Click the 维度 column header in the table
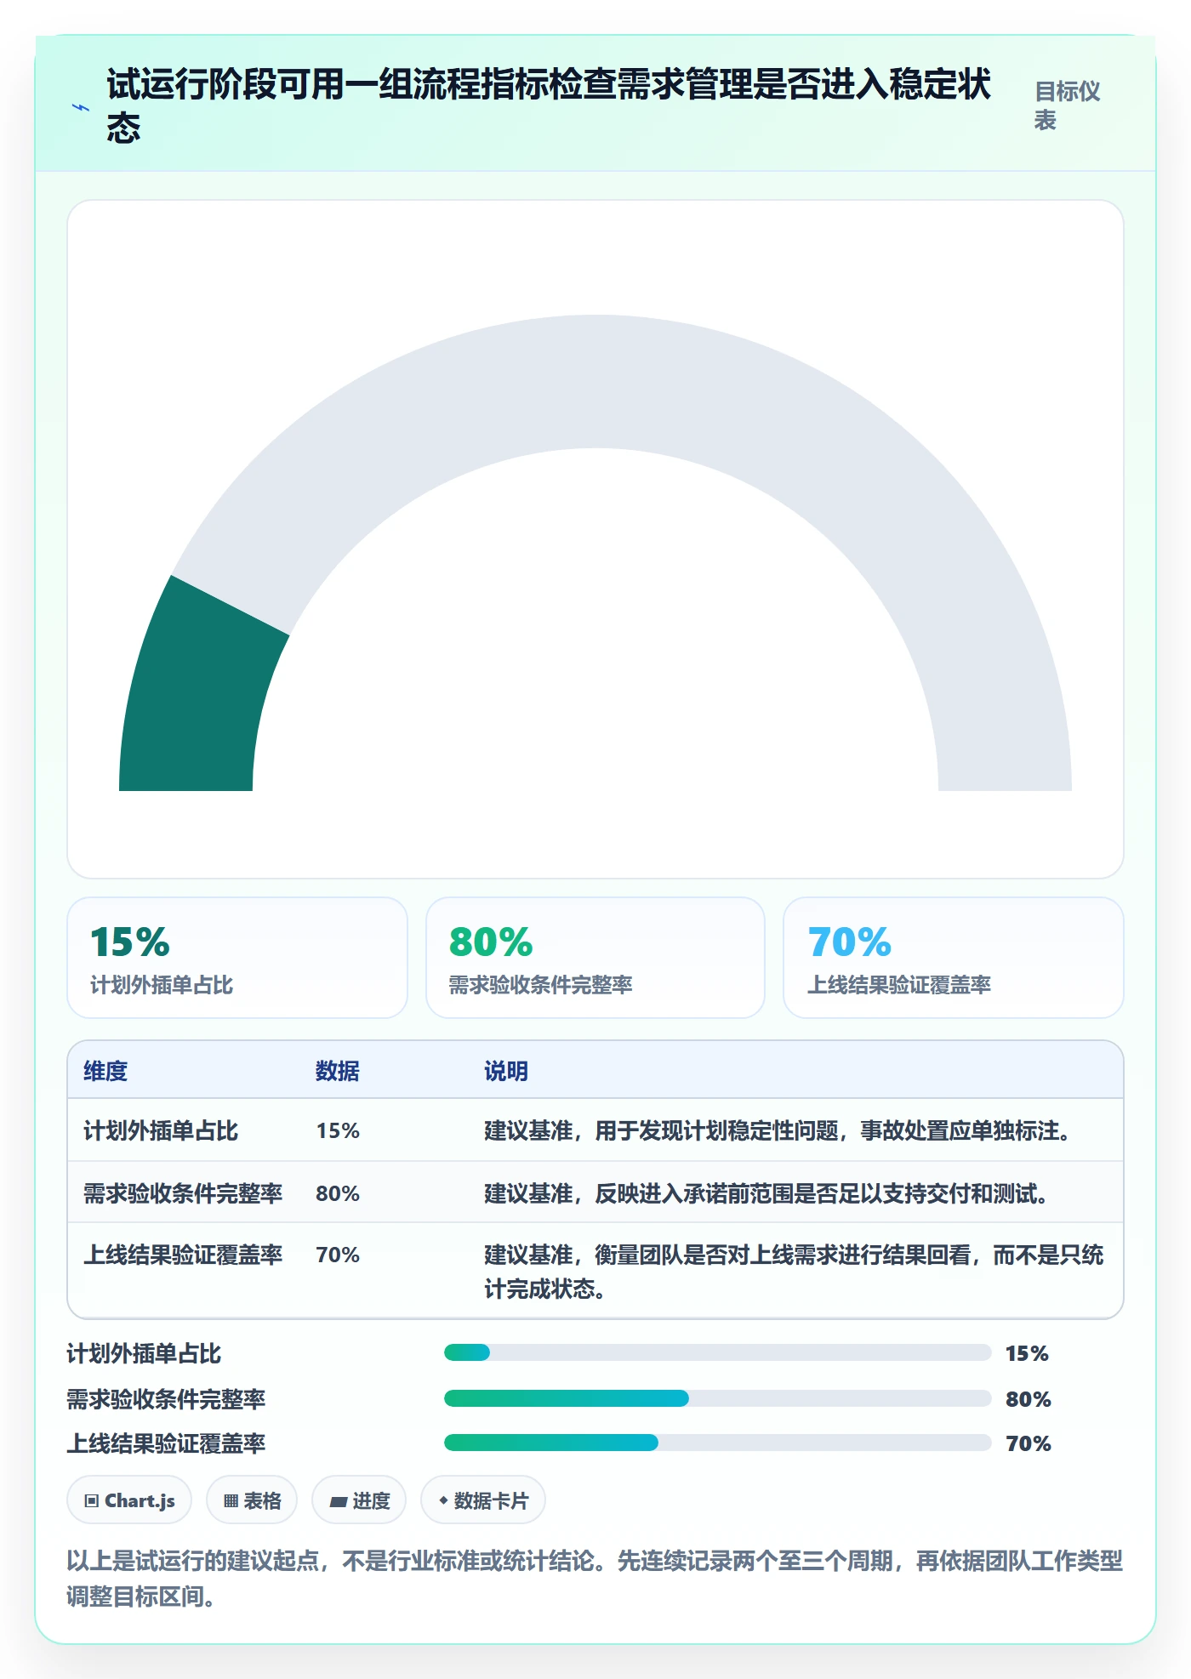Screen dimensions: 1191x1679 point(105,1071)
